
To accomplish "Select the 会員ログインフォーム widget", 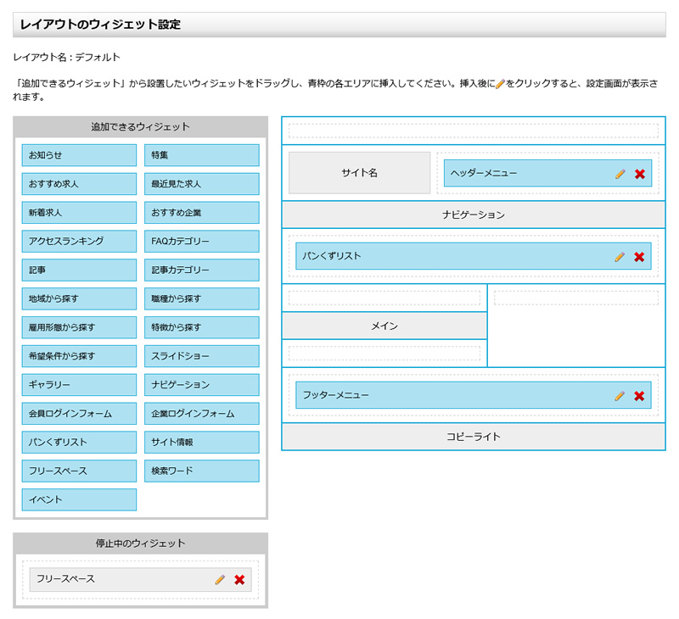I will coord(78,413).
